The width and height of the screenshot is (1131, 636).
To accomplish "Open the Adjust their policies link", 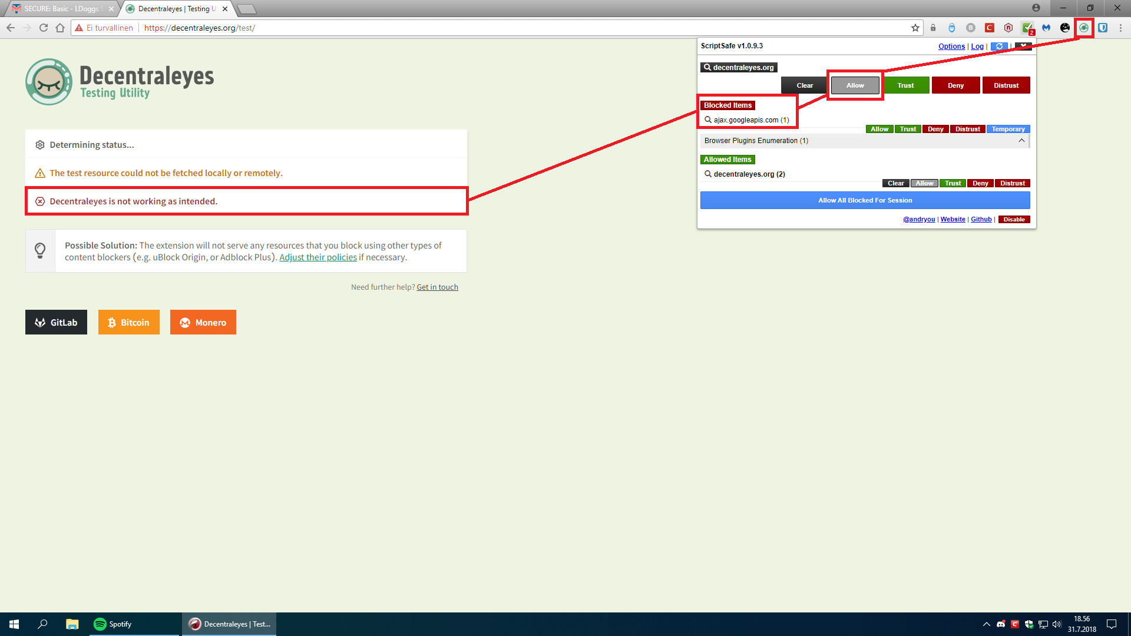I will 318,257.
